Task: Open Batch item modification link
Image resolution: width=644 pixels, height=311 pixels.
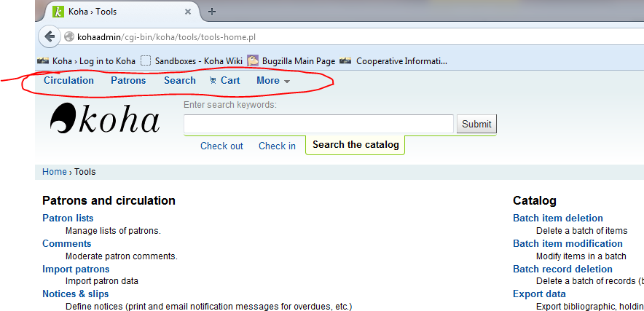Action: pyautogui.click(x=568, y=243)
